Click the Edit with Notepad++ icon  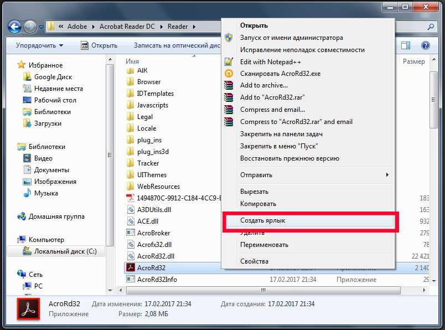click(x=229, y=62)
